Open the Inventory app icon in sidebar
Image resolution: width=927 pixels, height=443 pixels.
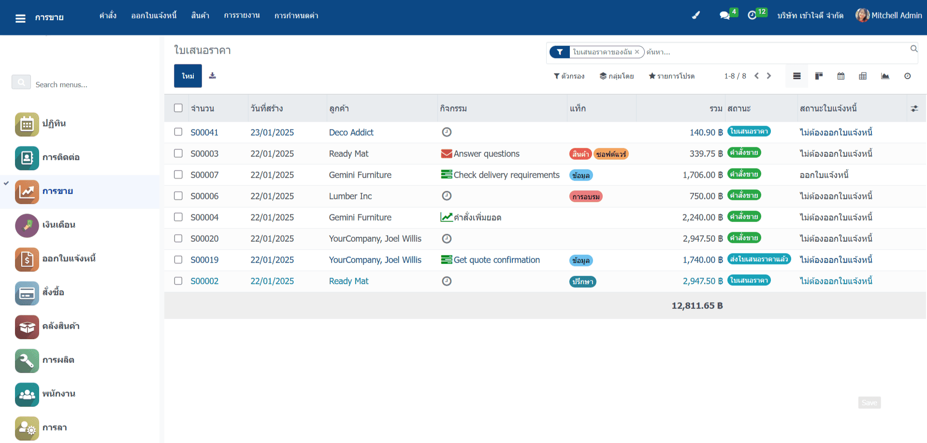pyautogui.click(x=27, y=327)
